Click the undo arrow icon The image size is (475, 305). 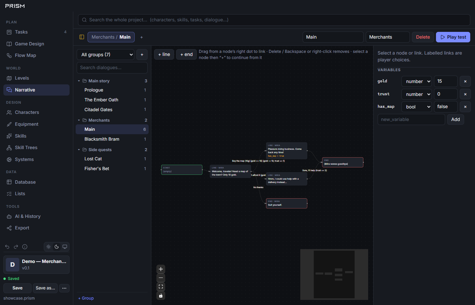7,247
